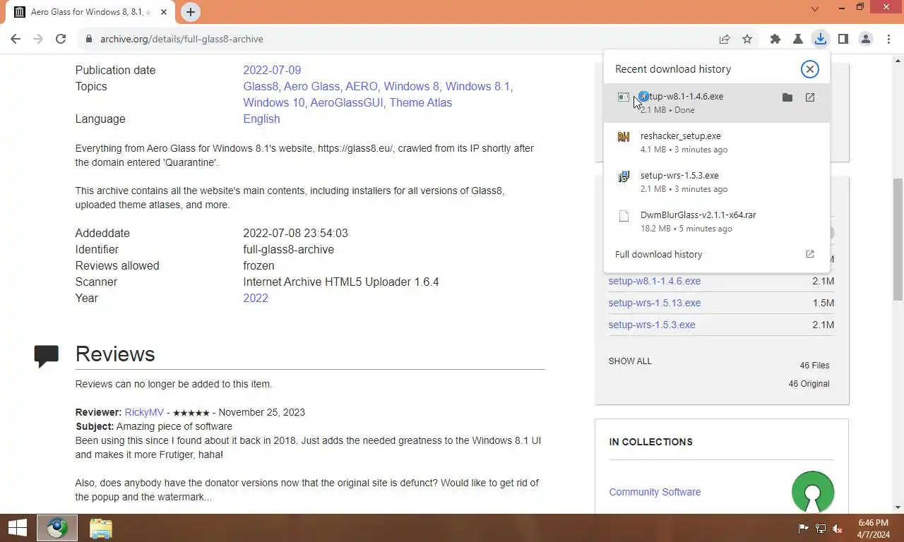Open the Windows 8.1 topic link
This screenshot has width=904, height=542.
coord(477,86)
